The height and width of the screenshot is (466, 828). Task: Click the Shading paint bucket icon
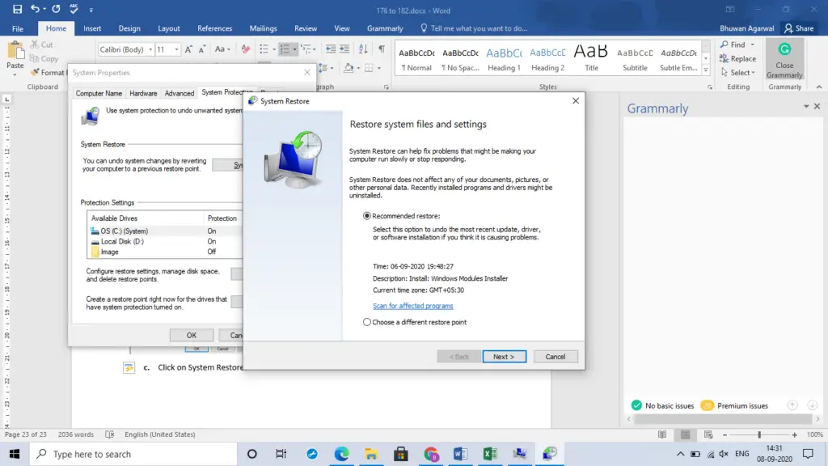[348, 68]
